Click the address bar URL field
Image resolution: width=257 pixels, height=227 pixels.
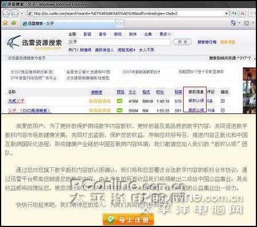126,14
